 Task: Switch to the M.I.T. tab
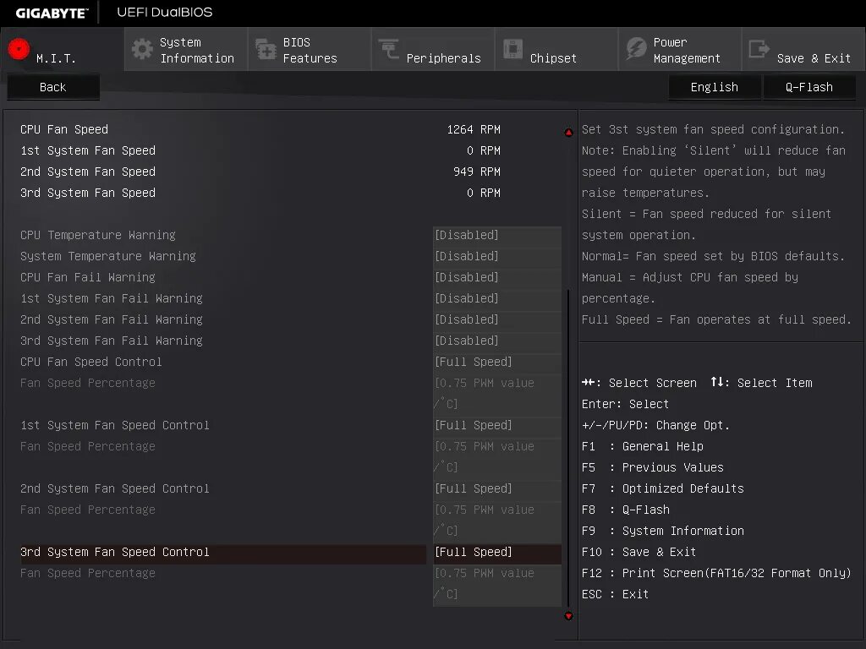point(63,50)
